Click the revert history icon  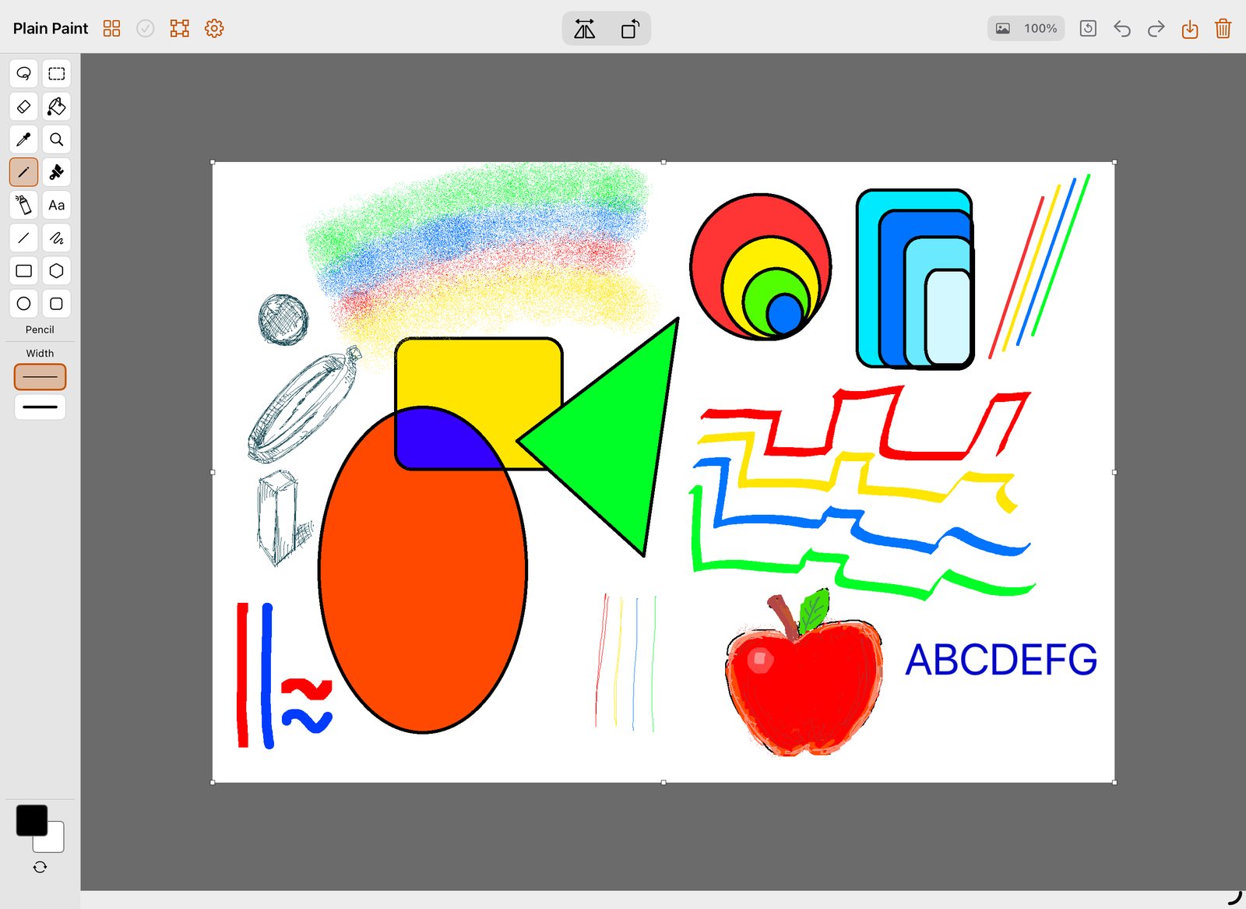pyautogui.click(x=1088, y=28)
